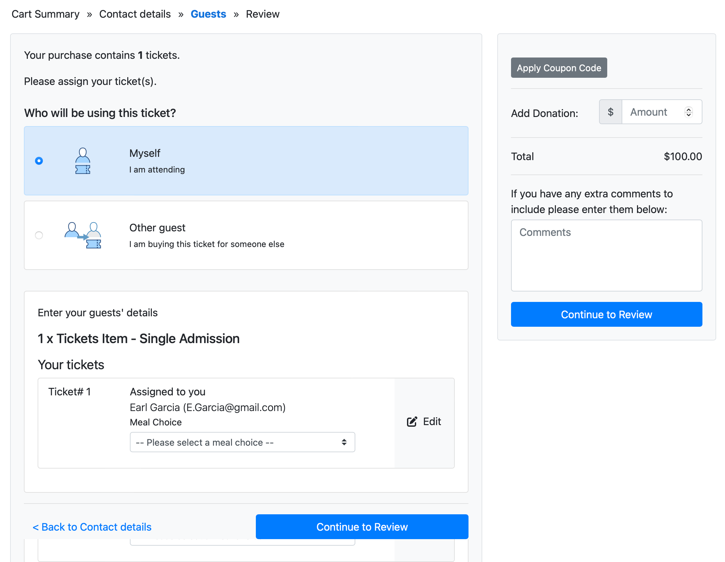This screenshot has height=562, width=725.
Task: Go to Cart Summary breadcrumb step
Action: pos(45,14)
